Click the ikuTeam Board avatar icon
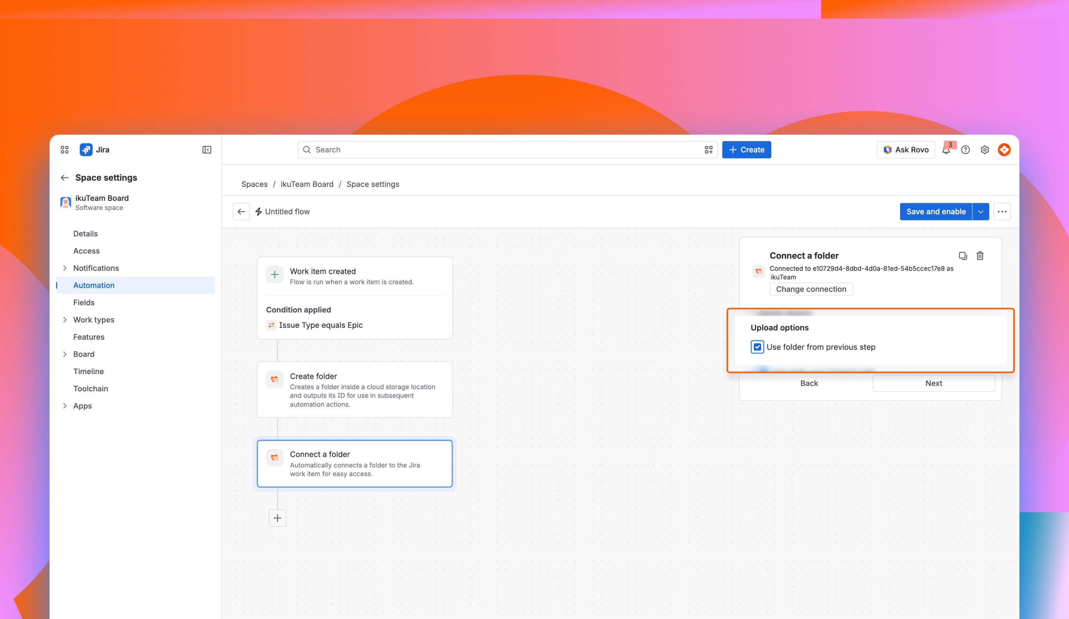This screenshot has height=619, width=1069. [65, 202]
